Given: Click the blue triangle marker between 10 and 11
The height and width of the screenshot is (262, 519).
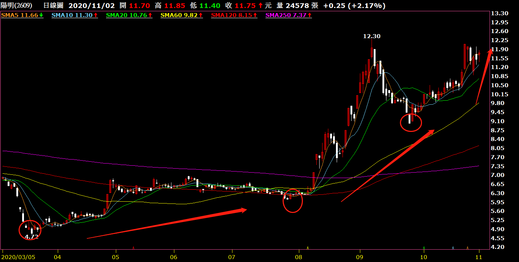Looking at the screenshot, I should click(453, 248).
